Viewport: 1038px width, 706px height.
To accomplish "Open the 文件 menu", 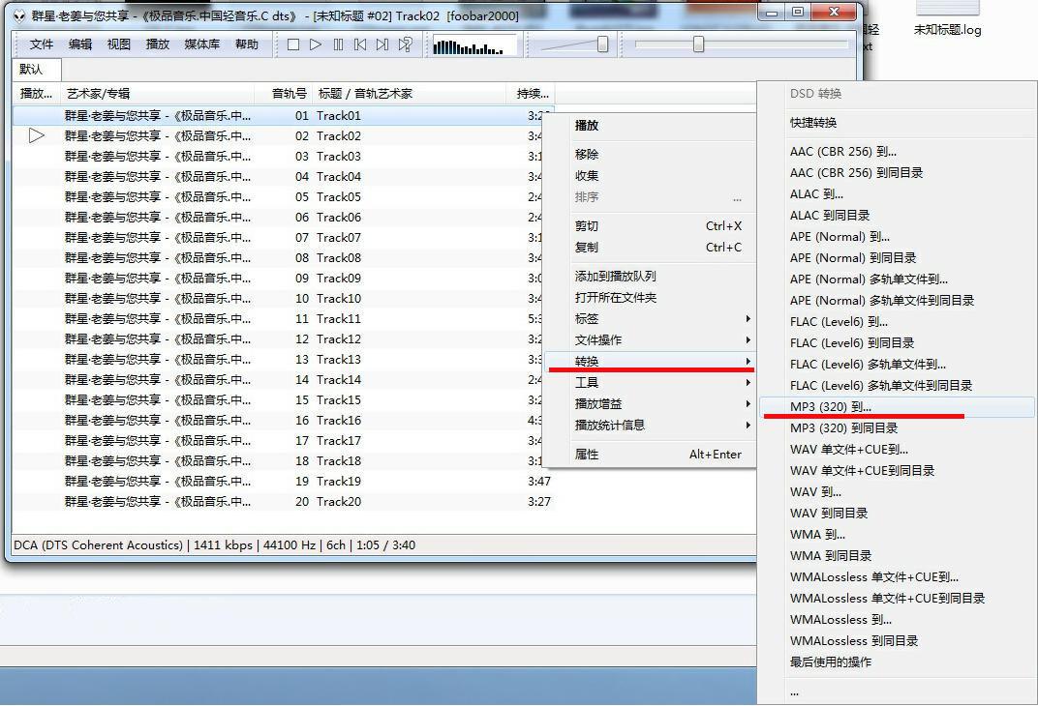I will point(41,44).
